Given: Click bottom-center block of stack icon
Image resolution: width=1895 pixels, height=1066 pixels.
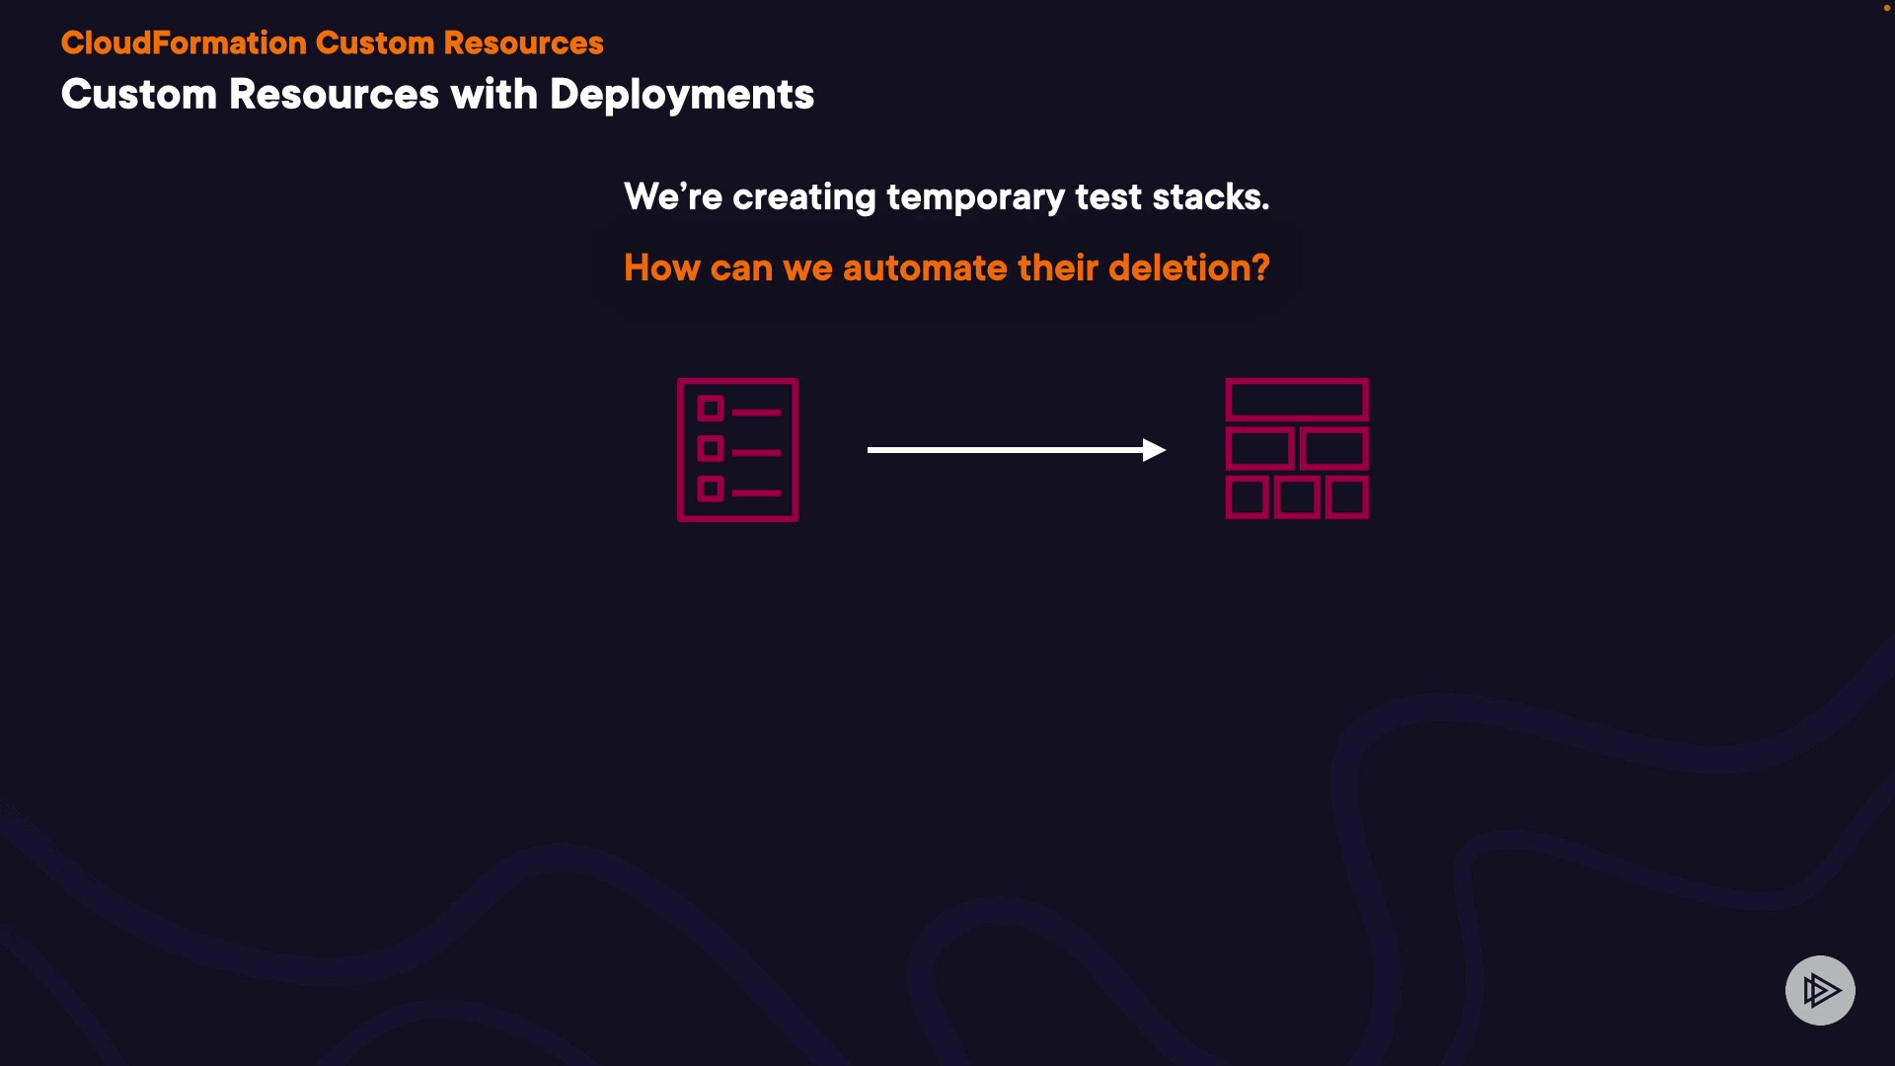Looking at the screenshot, I should 1297,497.
